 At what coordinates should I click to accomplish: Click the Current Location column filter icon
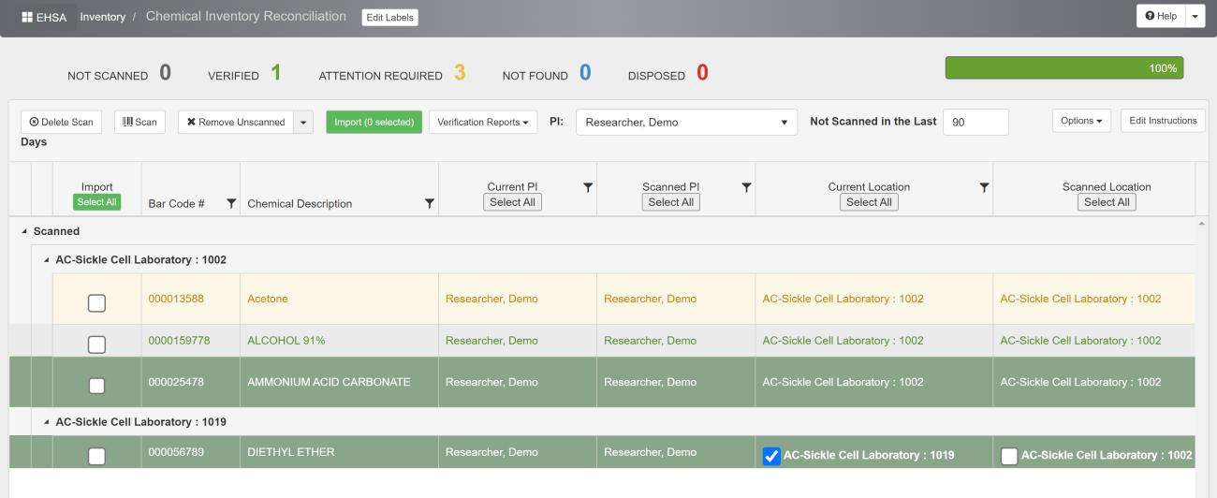tap(984, 188)
